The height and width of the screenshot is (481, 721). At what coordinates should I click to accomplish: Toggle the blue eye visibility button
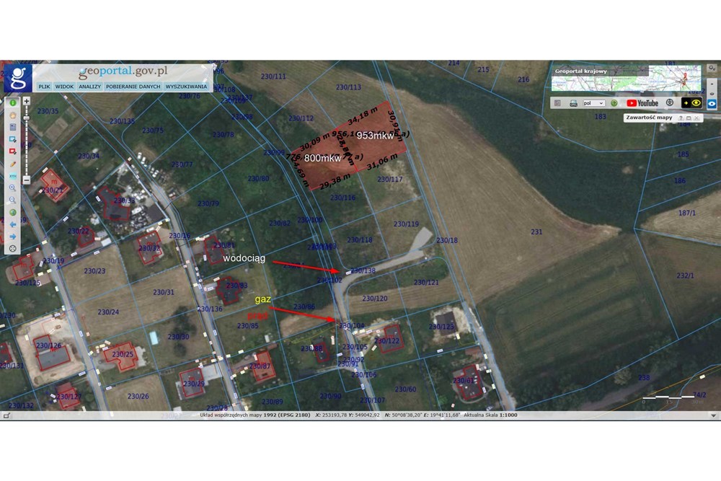712,103
